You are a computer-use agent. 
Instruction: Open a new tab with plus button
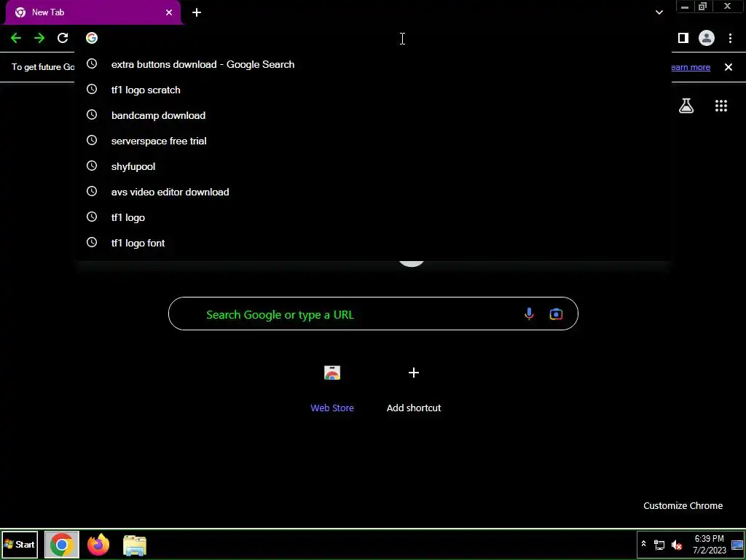[197, 12]
